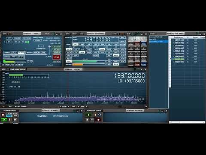Screen dimensions: 206x155
Task: Click the STORE button in memory panel
Action: 152,34
